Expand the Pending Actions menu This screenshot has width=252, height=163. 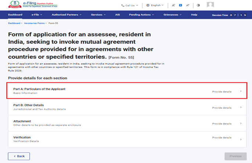coord(141,15)
